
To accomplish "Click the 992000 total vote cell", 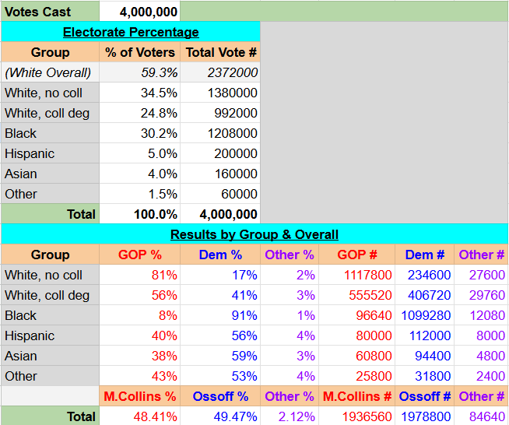I will pyautogui.click(x=220, y=113).
